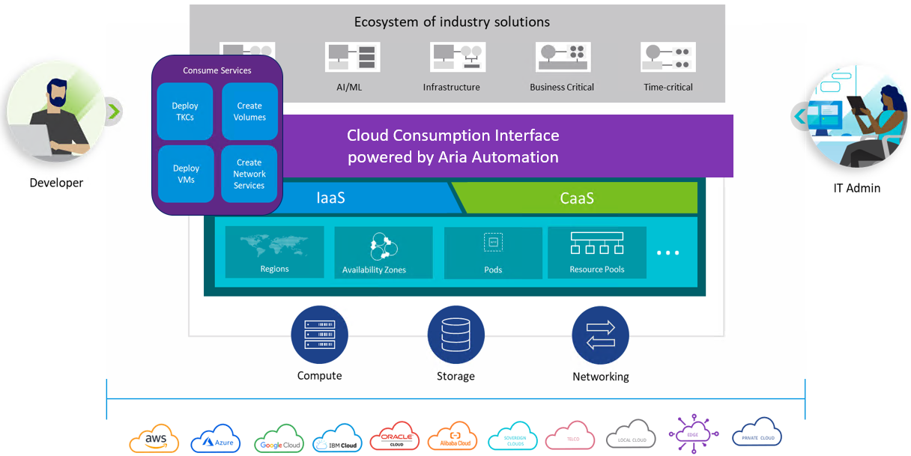Click the Regions world map tile
The image size is (911, 456).
point(275,253)
